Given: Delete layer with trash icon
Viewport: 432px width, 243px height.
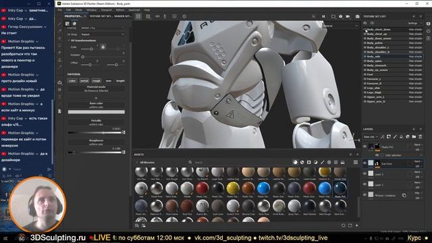Looking at the screenshot, I should [420, 136].
